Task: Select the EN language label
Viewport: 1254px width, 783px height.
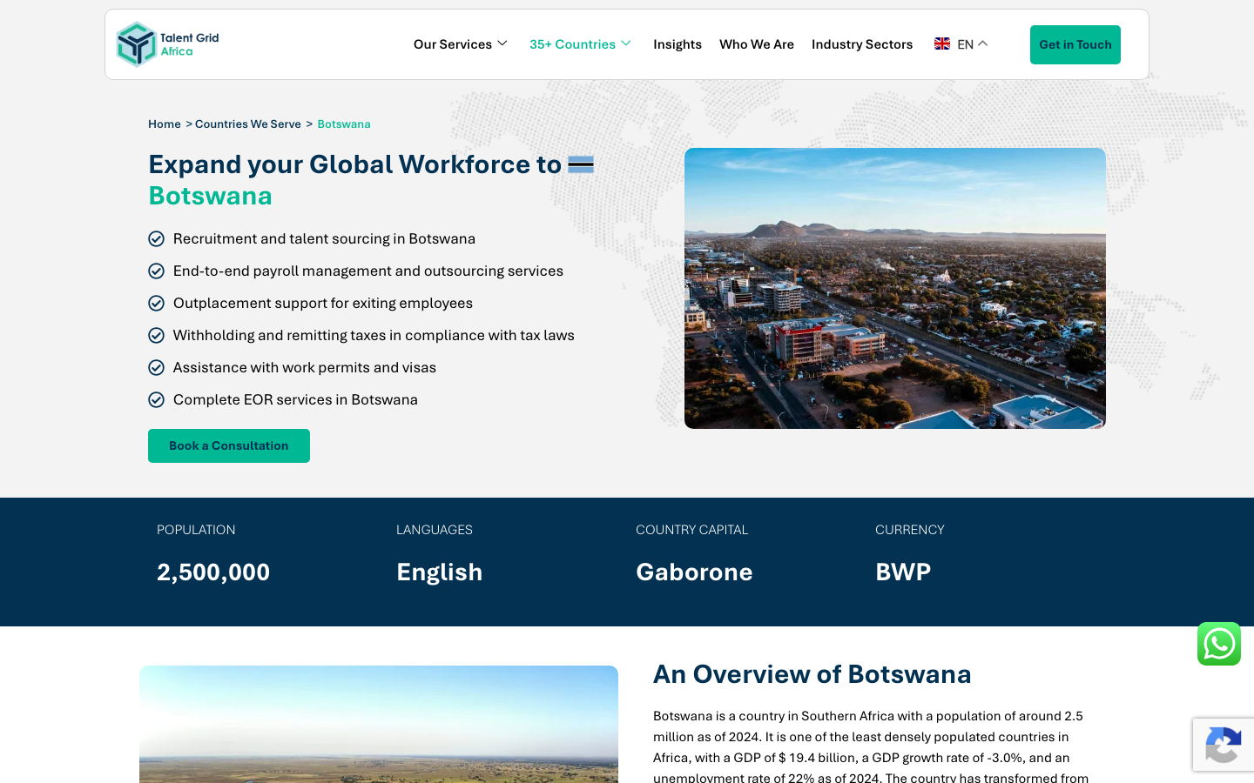Action: [x=965, y=44]
